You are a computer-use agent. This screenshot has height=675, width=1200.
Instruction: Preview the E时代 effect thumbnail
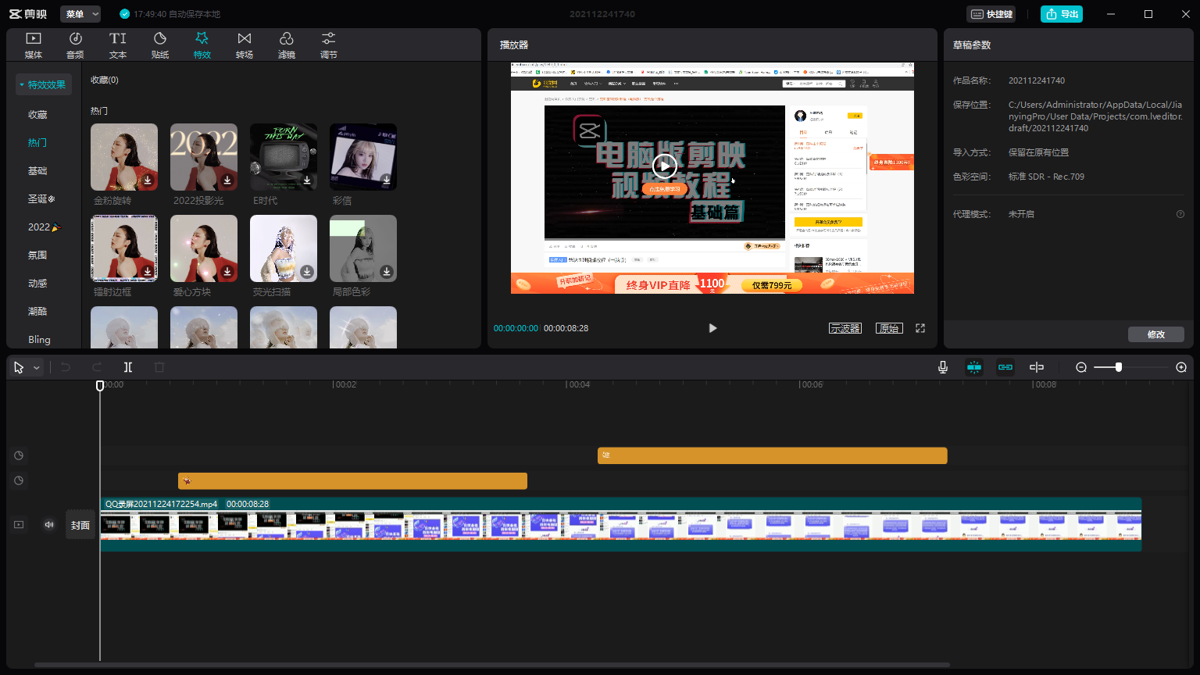284,157
